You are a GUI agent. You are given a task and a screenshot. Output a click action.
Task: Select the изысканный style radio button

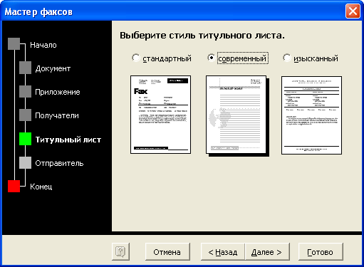[x=287, y=58]
